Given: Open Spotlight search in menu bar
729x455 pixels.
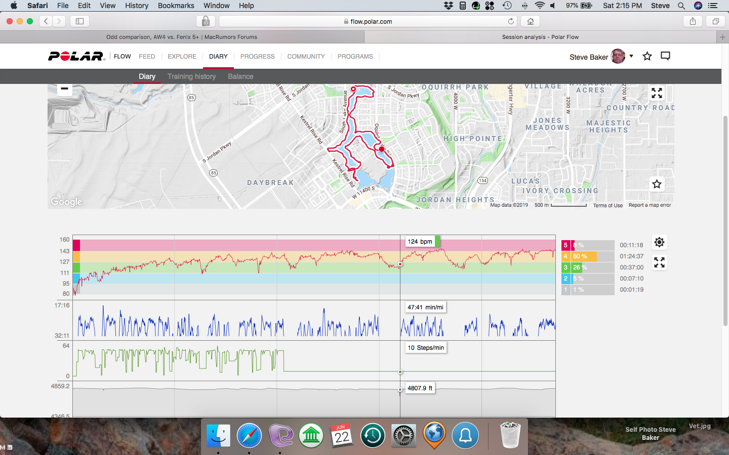Looking at the screenshot, I should point(681,6).
